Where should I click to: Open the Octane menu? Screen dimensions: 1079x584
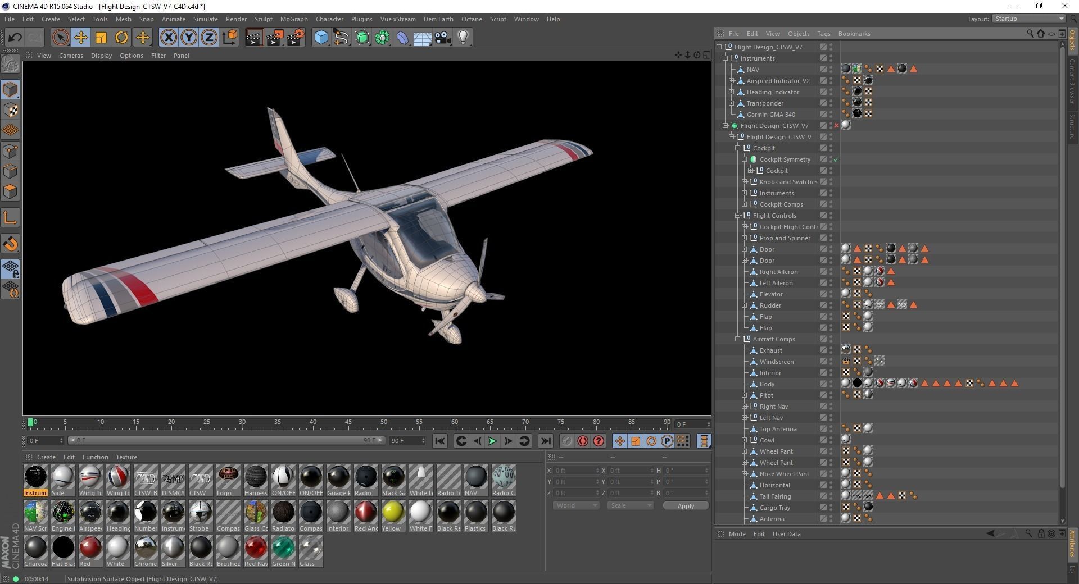click(x=472, y=19)
